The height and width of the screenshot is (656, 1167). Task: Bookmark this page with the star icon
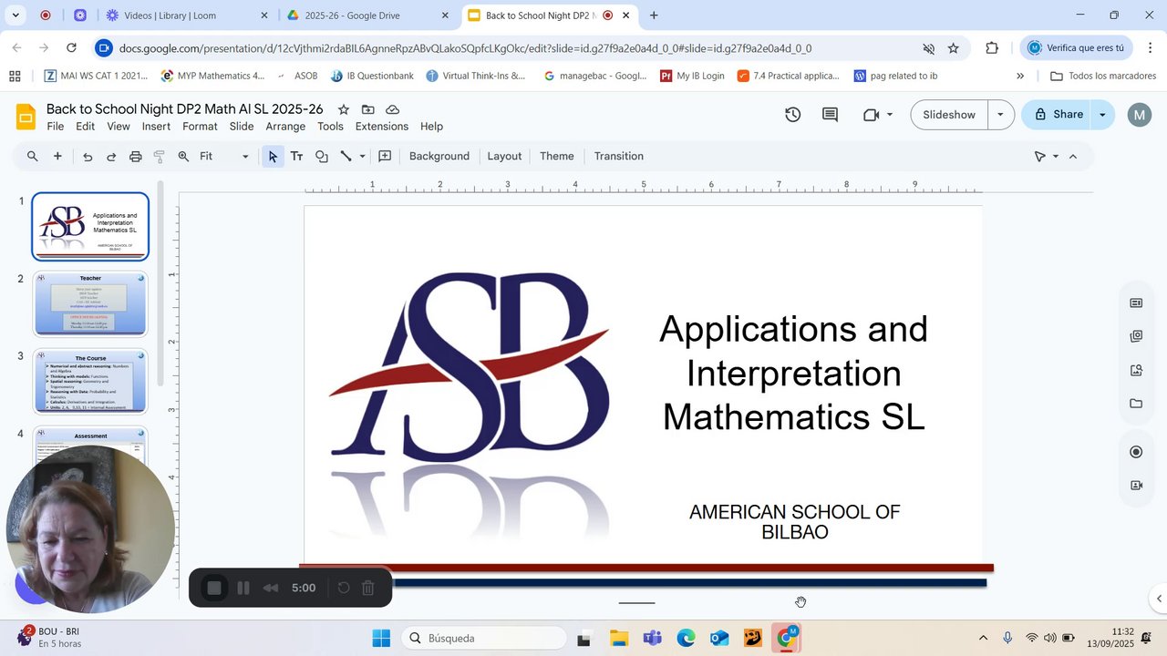(954, 48)
